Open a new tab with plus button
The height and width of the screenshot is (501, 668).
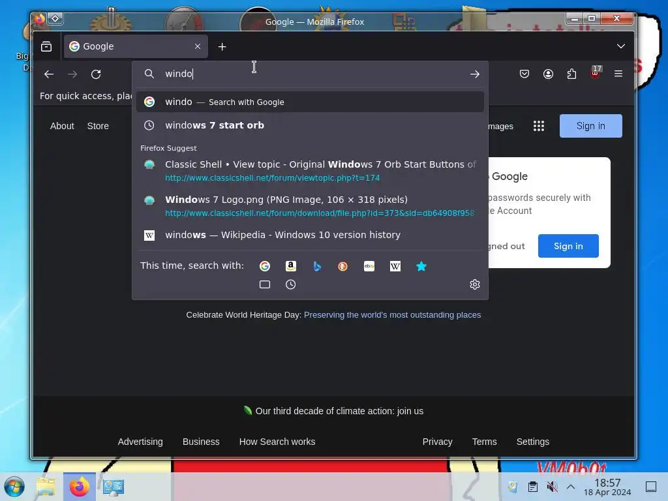pos(222,46)
